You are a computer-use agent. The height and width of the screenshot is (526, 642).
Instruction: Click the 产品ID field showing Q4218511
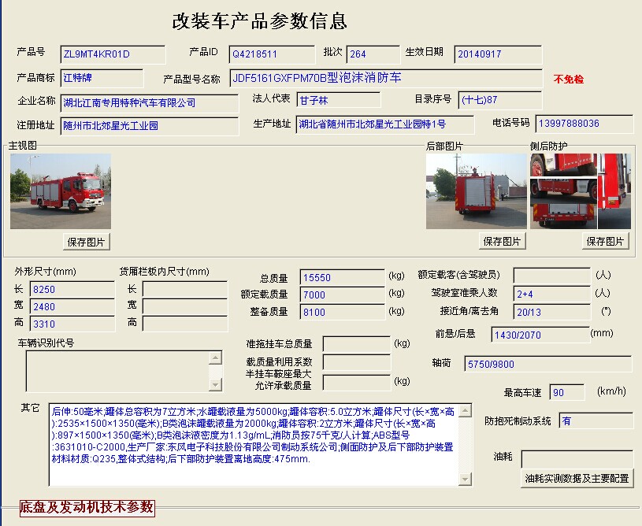click(x=273, y=54)
